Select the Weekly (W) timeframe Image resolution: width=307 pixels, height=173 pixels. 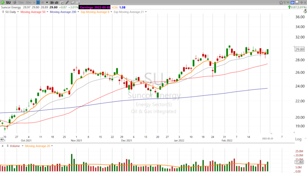[x=43, y=3]
